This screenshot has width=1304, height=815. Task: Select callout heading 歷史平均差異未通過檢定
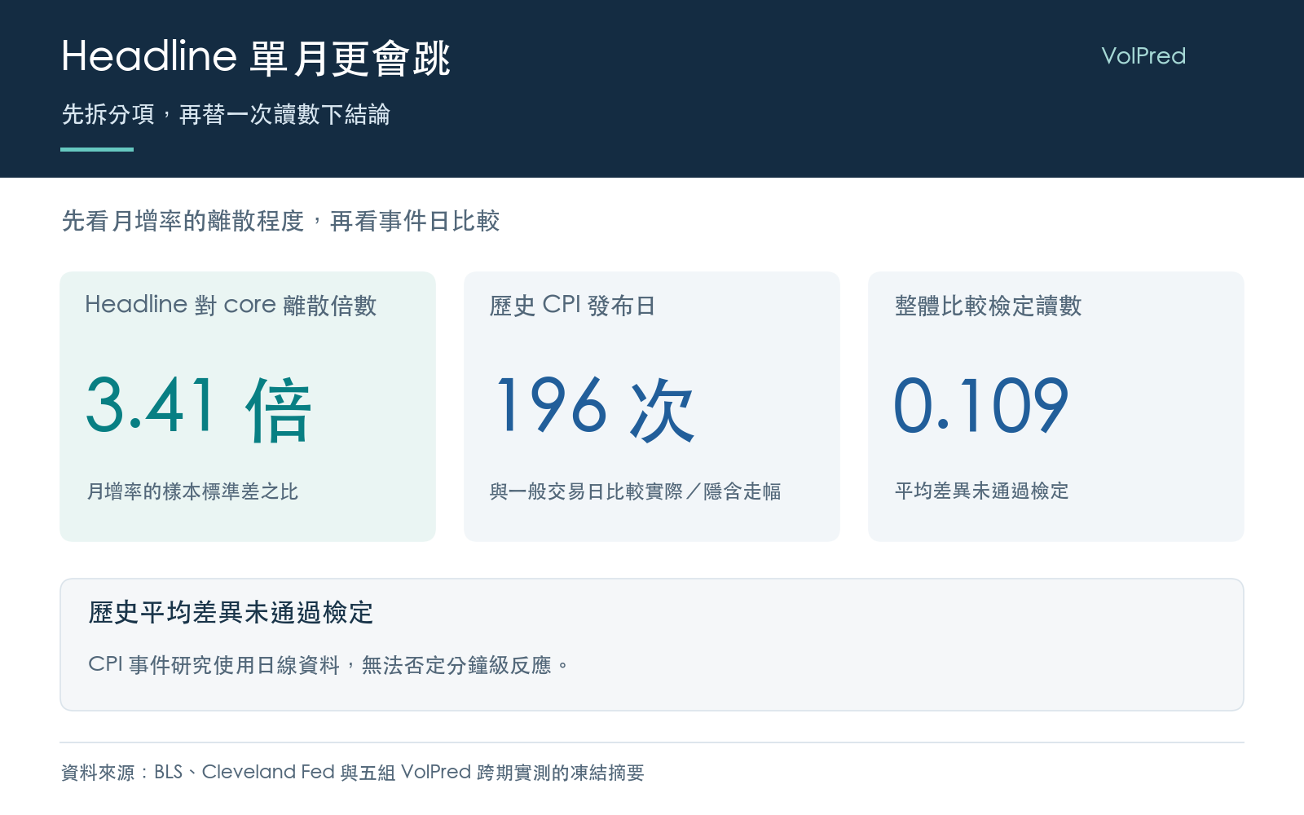(231, 612)
